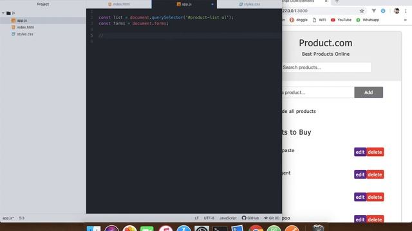Image resolution: width=412 pixels, height=231 pixels.
Task: Click the 'const forms' line in the code editor
Action: 133,23
